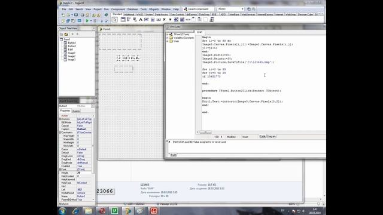Click the New items toolbar icon
The height and width of the screenshot is (215, 383).
point(63,15)
